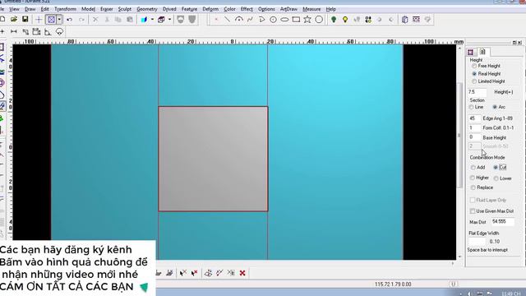Expand dropdown arrow next to selection mode button

pyautogui.click(x=59, y=20)
